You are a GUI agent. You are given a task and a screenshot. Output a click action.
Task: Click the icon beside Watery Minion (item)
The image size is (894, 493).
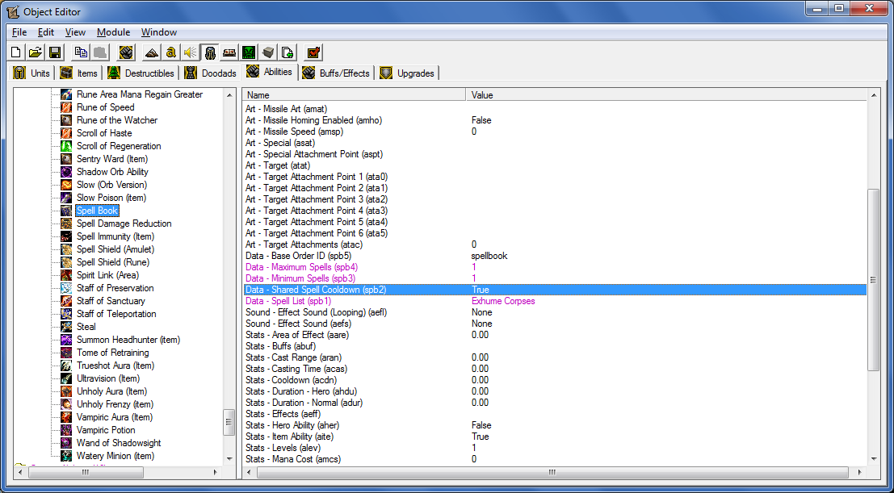[x=67, y=456]
